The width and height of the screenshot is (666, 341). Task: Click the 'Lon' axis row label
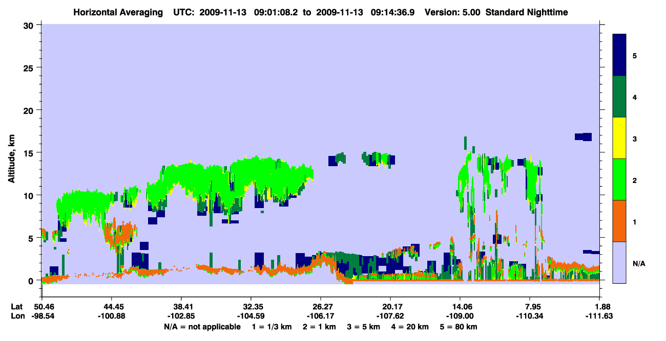[x=17, y=316]
